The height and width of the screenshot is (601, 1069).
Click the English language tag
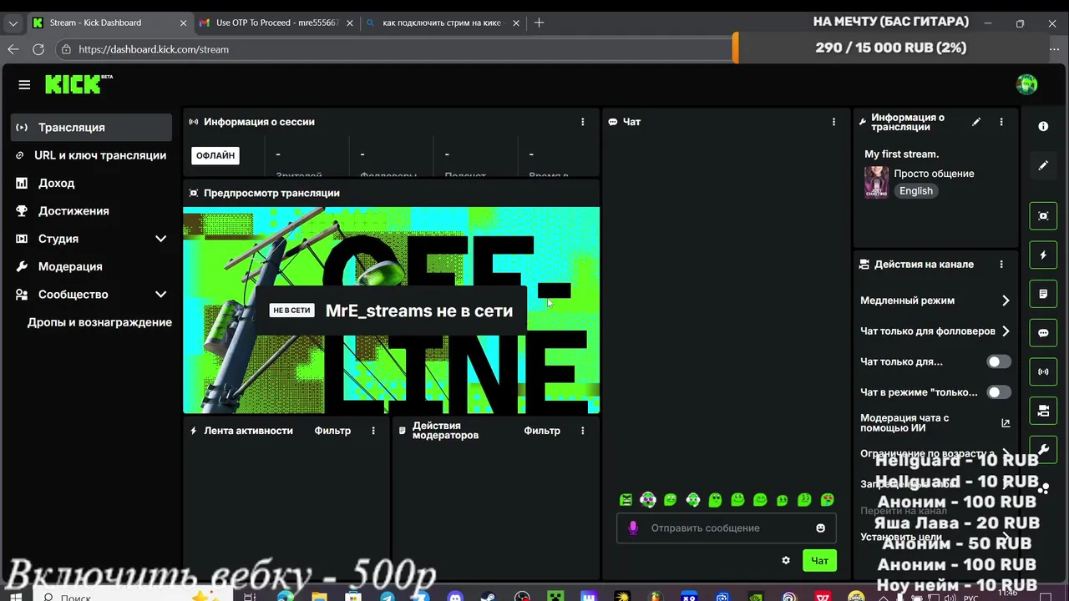pos(915,191)
